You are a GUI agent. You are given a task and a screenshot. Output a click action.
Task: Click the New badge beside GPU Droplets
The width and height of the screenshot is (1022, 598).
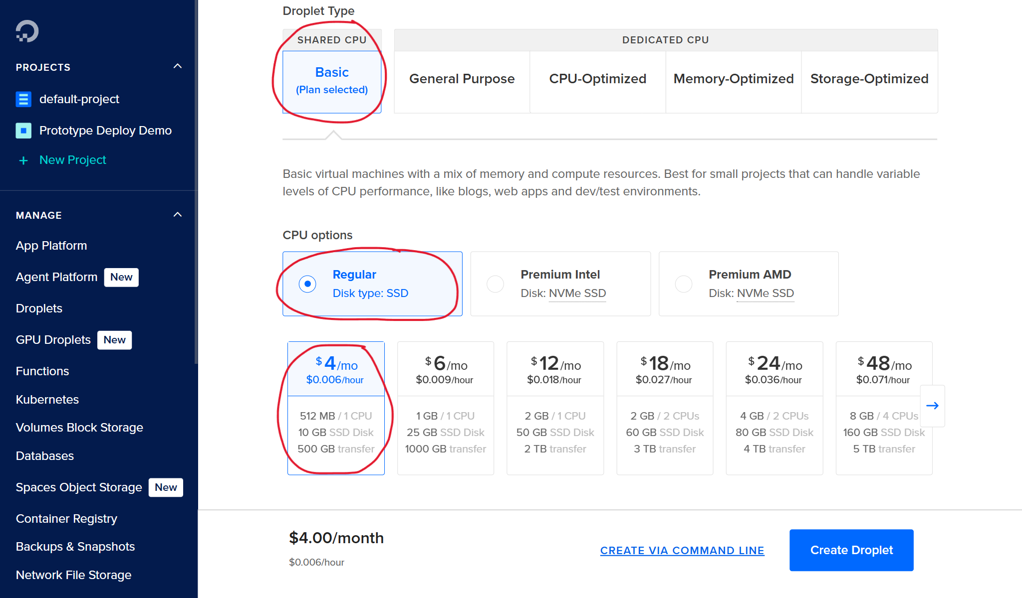pyautogui.click(x=114, y=340)
